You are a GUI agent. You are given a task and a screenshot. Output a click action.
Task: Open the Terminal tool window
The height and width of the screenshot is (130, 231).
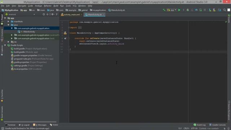10,125
